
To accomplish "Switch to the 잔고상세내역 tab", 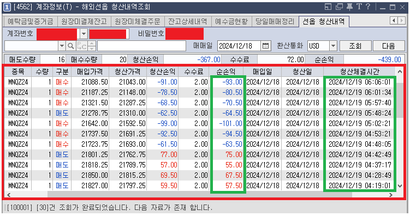I will tap(187, 21).
